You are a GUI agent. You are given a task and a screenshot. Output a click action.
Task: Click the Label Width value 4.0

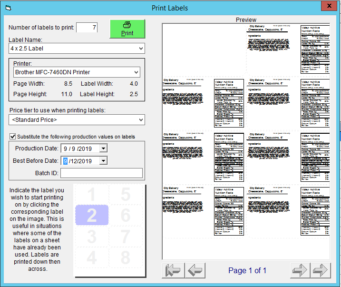[x=134, y=84]
